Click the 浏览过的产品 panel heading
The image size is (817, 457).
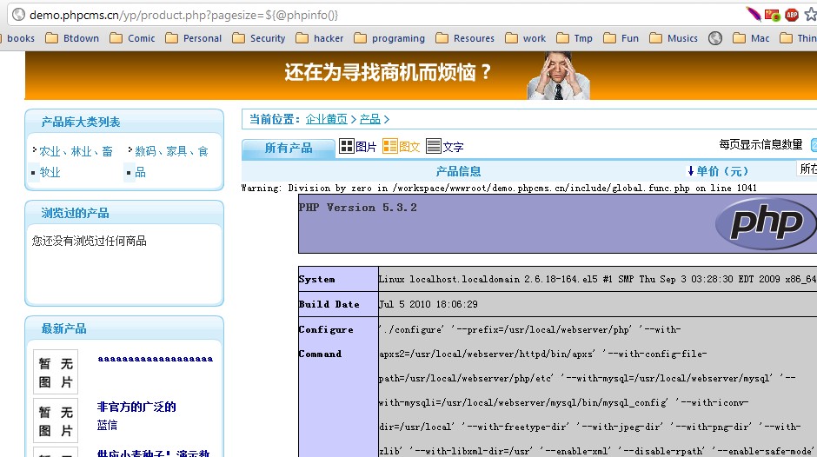click(75, 213)
